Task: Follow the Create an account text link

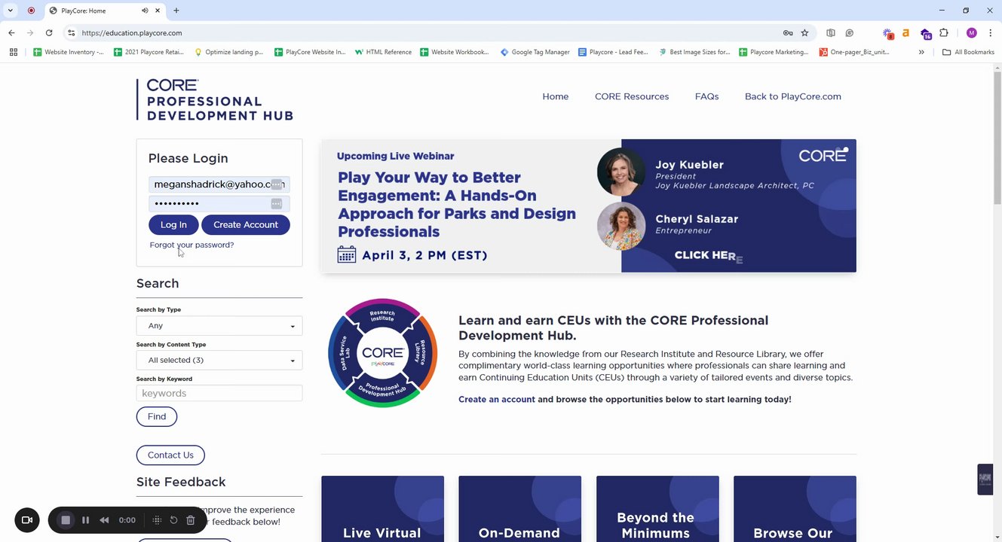Action: pyautogui.click(x=497, y=400)
